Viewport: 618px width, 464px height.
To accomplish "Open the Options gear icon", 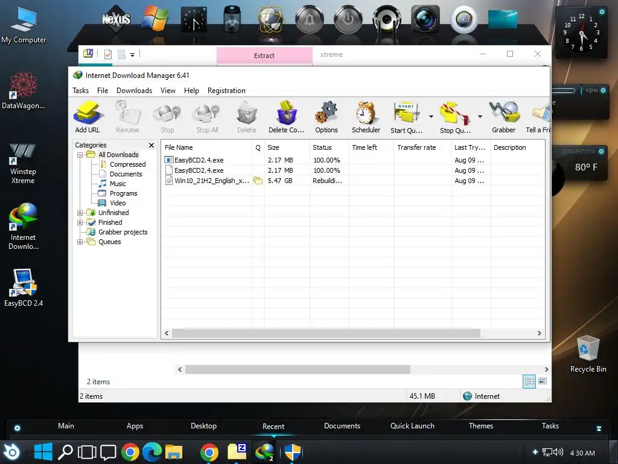I will click(327, 117).
